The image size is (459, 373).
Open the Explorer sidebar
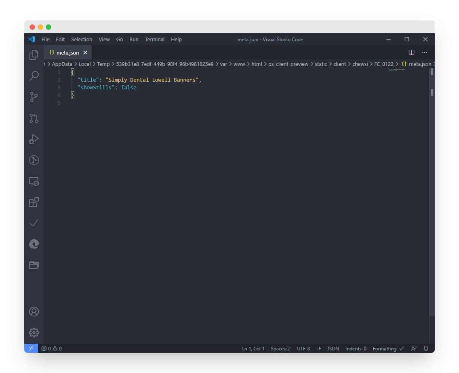pos(34,55)
